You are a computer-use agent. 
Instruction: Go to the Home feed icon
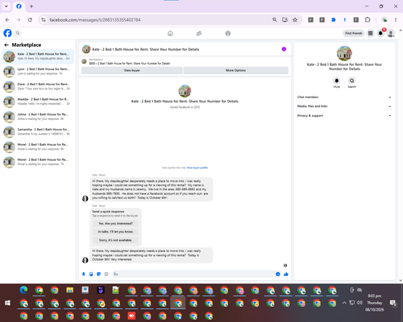pos(170,33)
